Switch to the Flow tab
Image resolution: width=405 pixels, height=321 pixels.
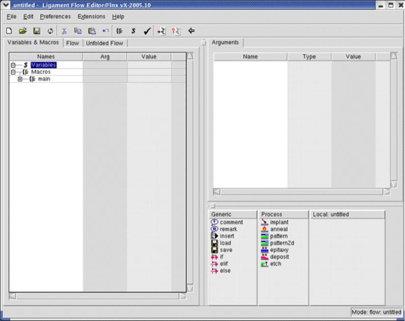tap(72, 43)
